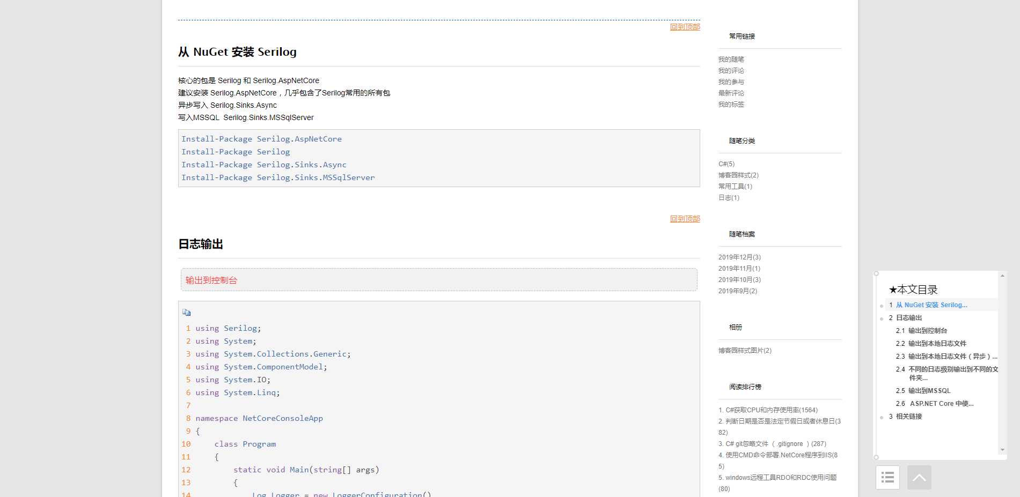The height and width of the screenshot is (497, 1020).
Task: Click the 随笔档案 sidebar heading
Action: pos(742,234)
